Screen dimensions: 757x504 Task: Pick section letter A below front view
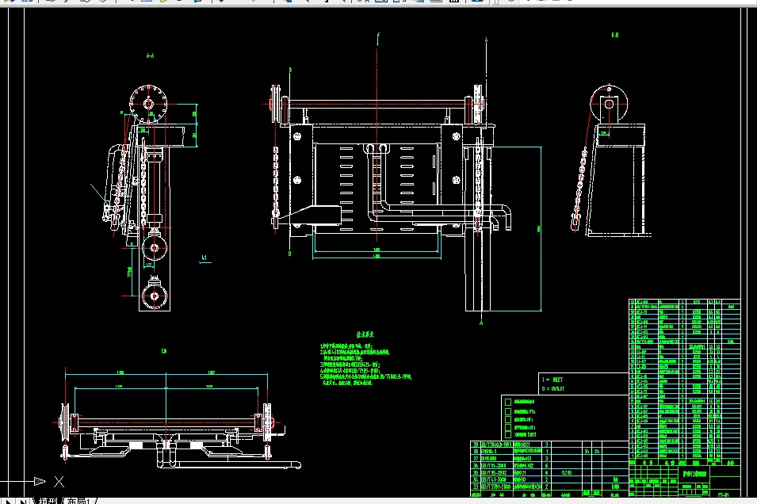click(481, 323)
